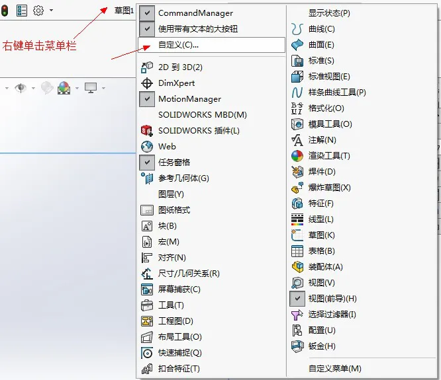This screenshot has width=441, height=380.
Task: Click the 爆炸草图 icon
Action: pos(297,188)
